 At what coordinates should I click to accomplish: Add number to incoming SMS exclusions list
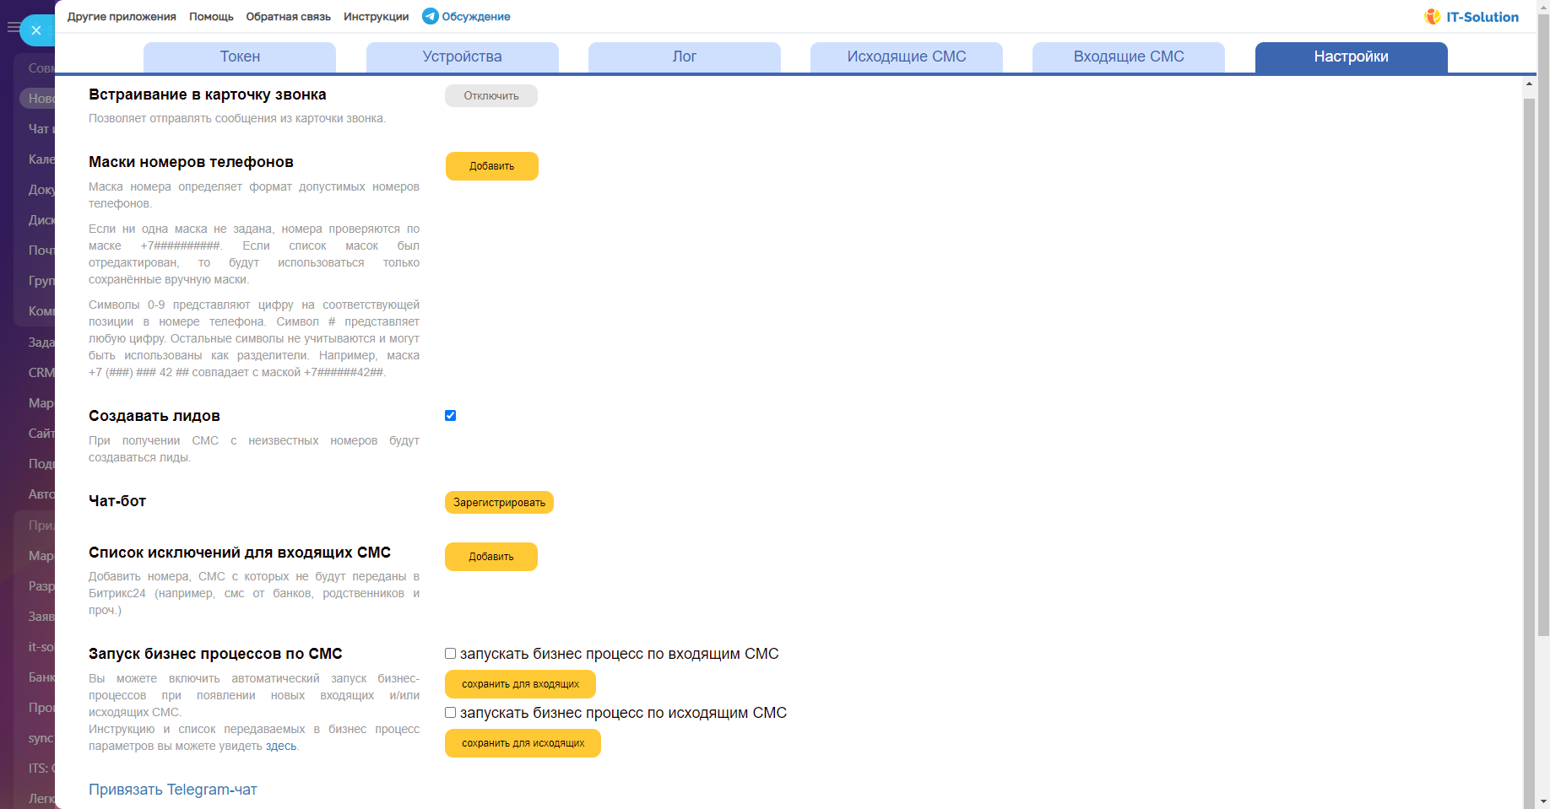point(490,557)
